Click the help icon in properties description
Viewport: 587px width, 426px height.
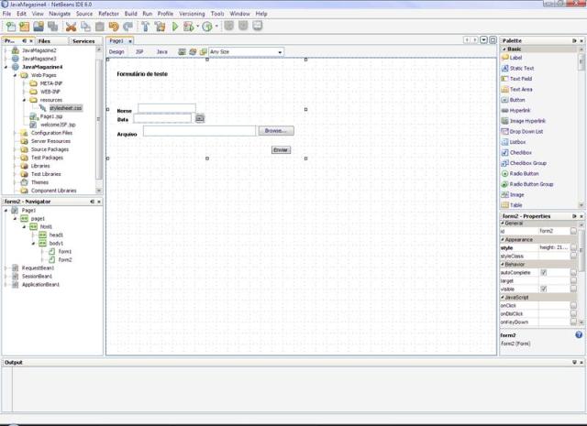(x=578, y=335)
